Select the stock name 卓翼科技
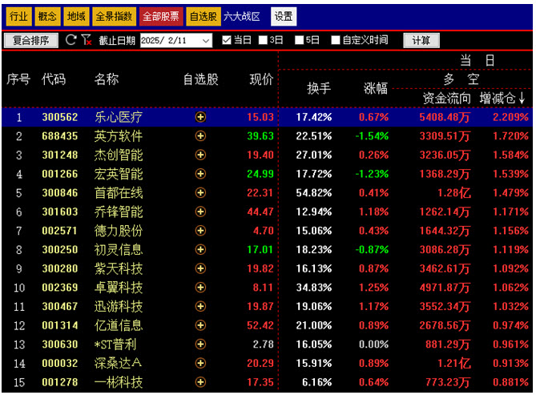 pyautogui.click(x=119, y=288)
